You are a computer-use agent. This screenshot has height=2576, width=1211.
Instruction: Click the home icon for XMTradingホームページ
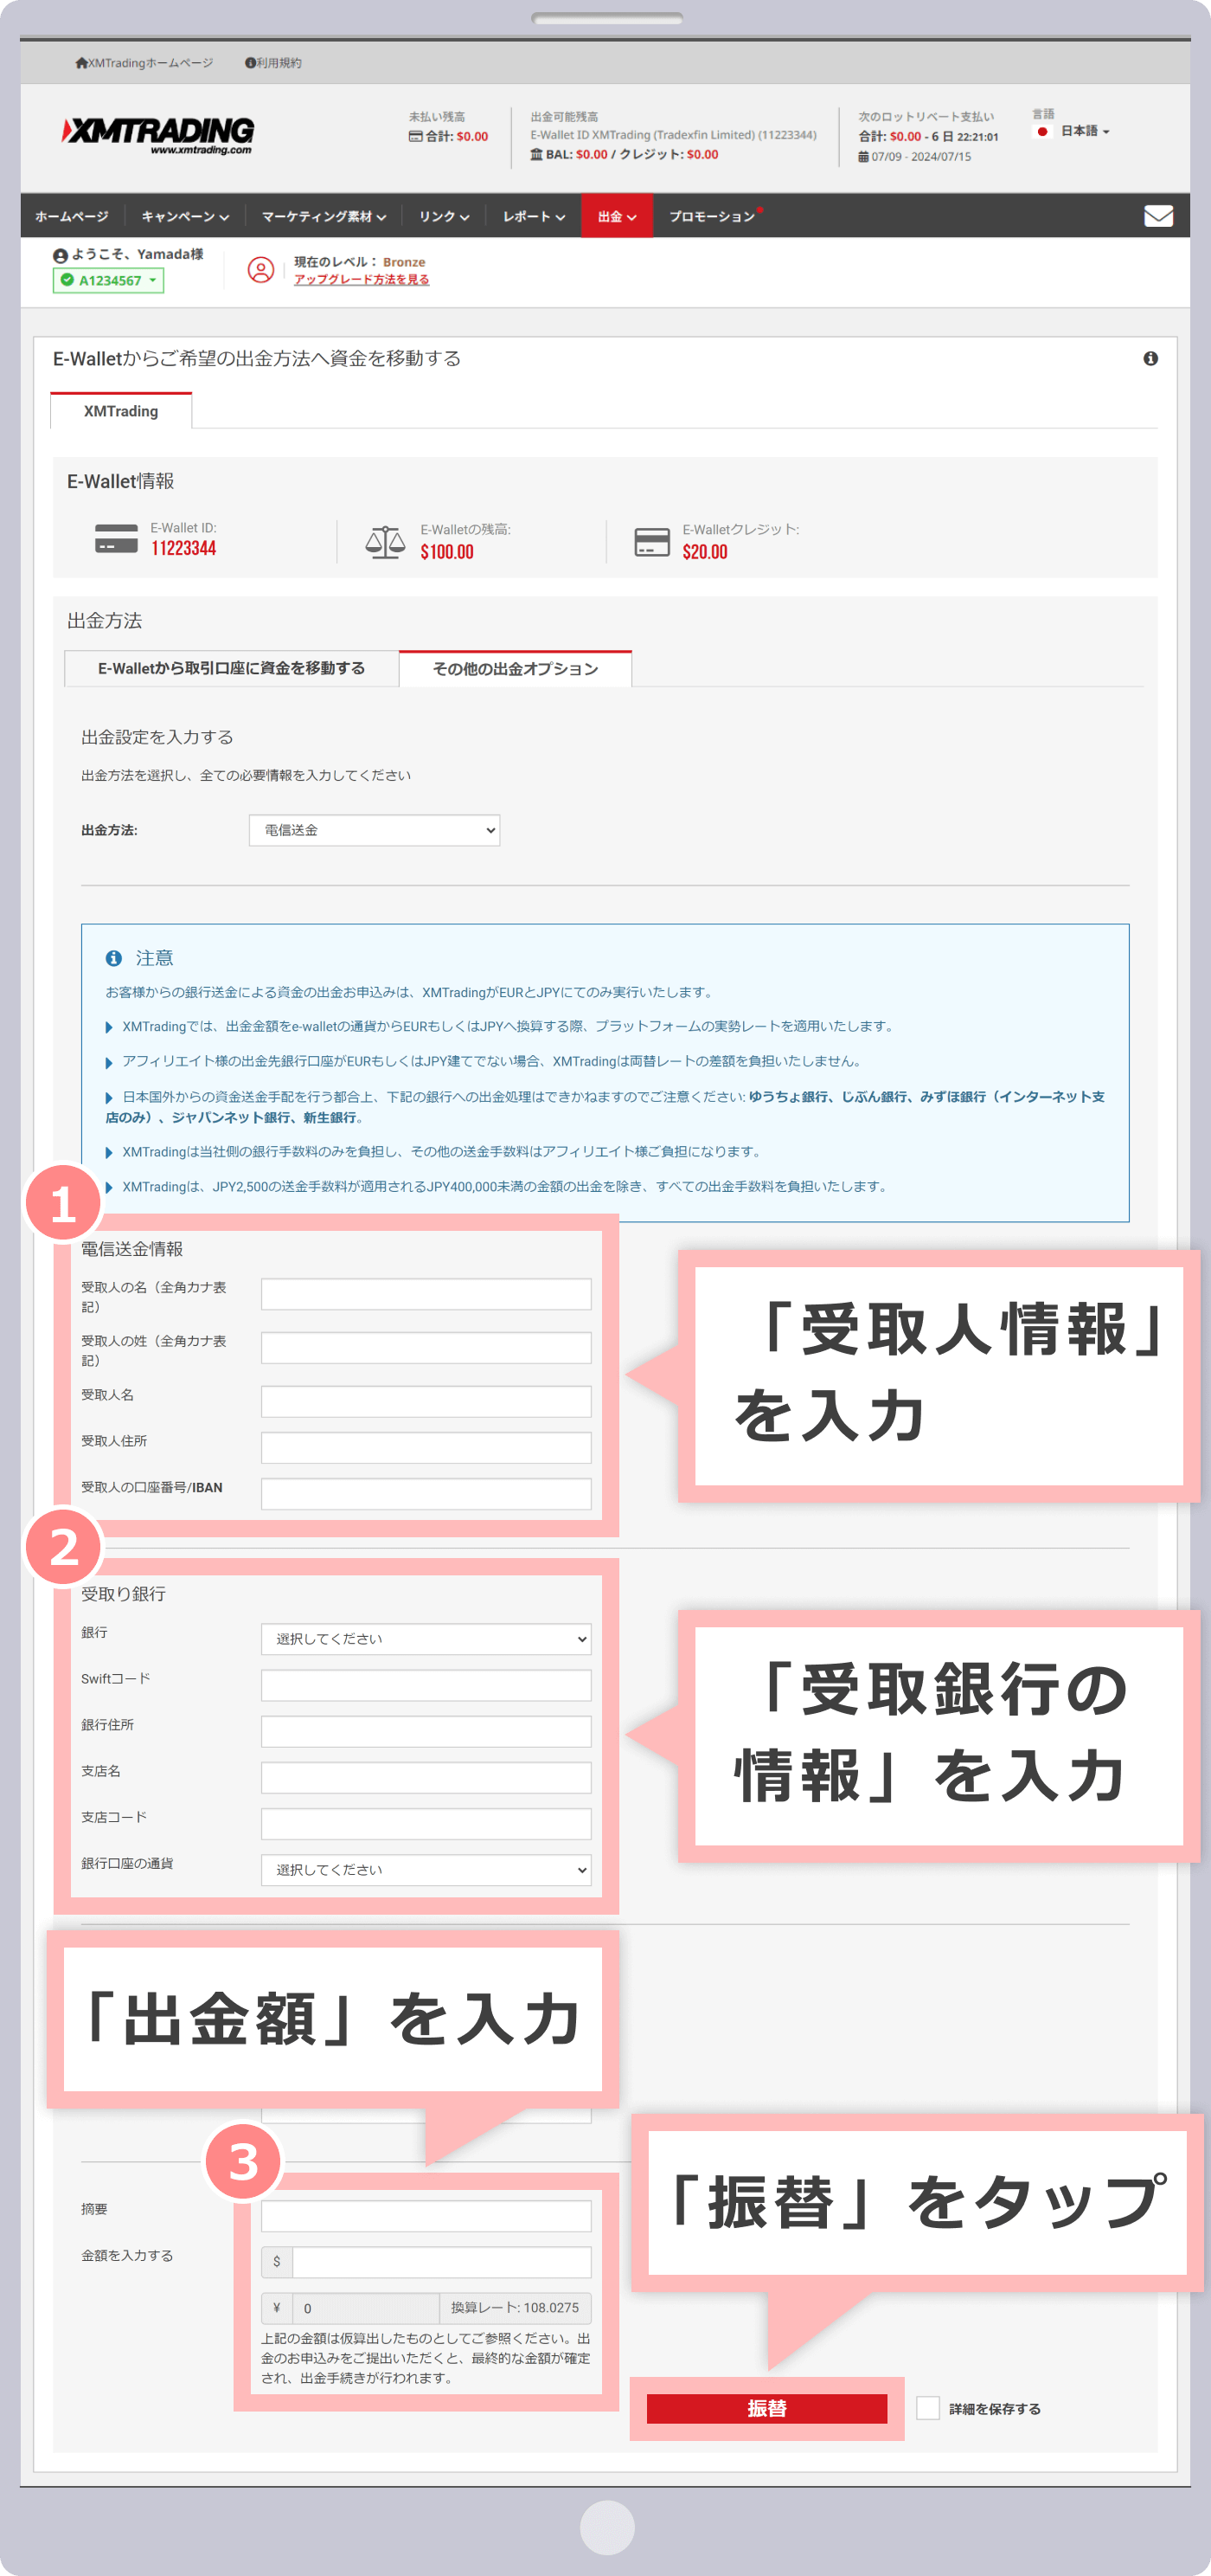click(x=81, y=63)
